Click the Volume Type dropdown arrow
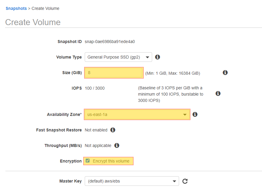 [147, 57]
